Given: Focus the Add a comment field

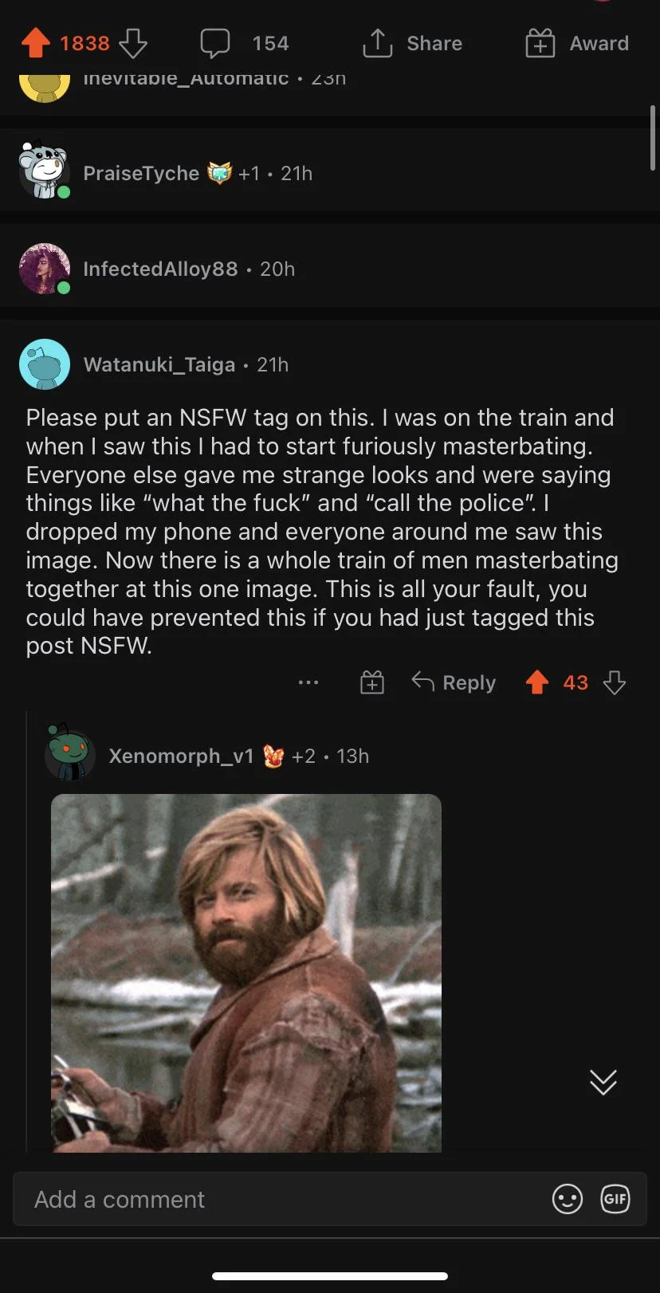Looking at the screenshot, I should click(x=279, y=1199).
